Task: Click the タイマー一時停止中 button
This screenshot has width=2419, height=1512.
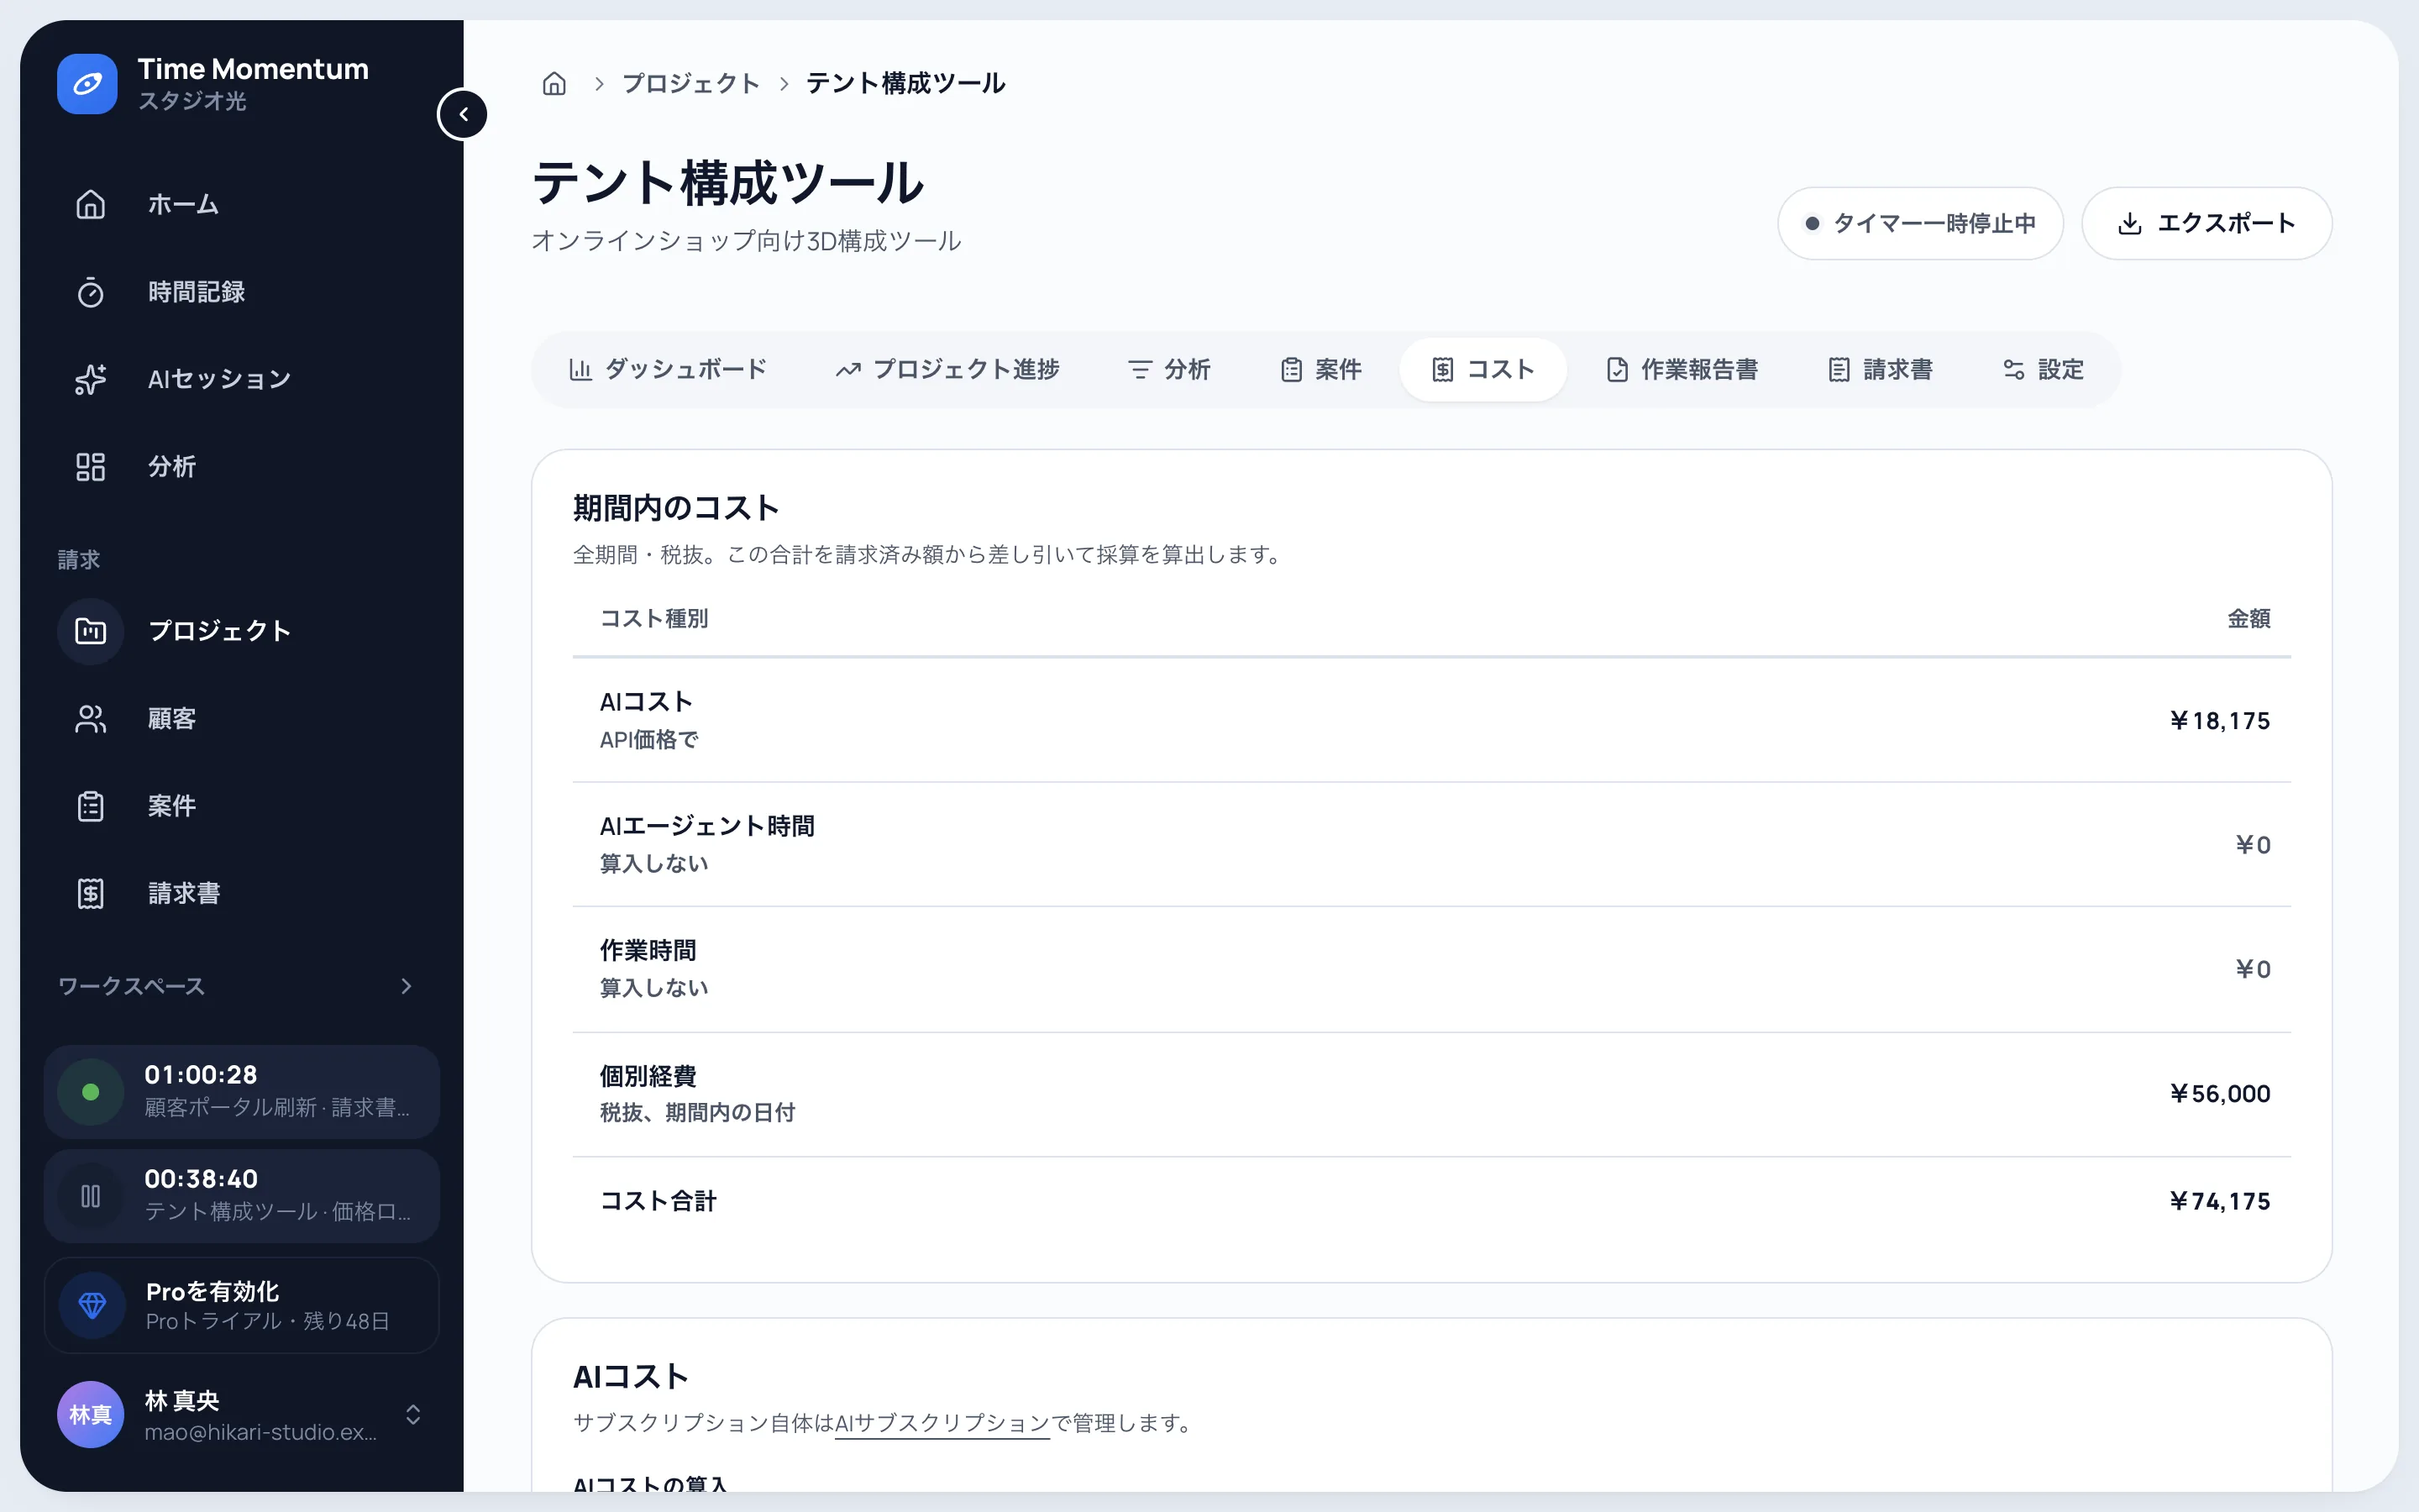Action: (x=1920, y=224)
